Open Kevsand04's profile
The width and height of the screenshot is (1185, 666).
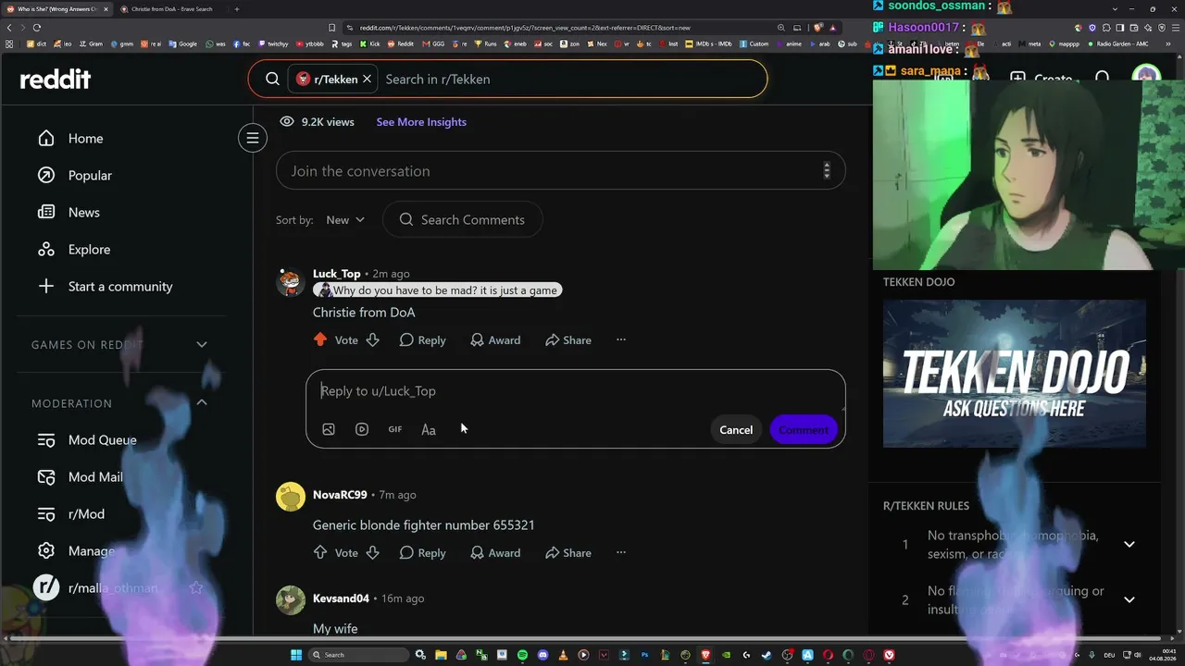tap(341, 598)
